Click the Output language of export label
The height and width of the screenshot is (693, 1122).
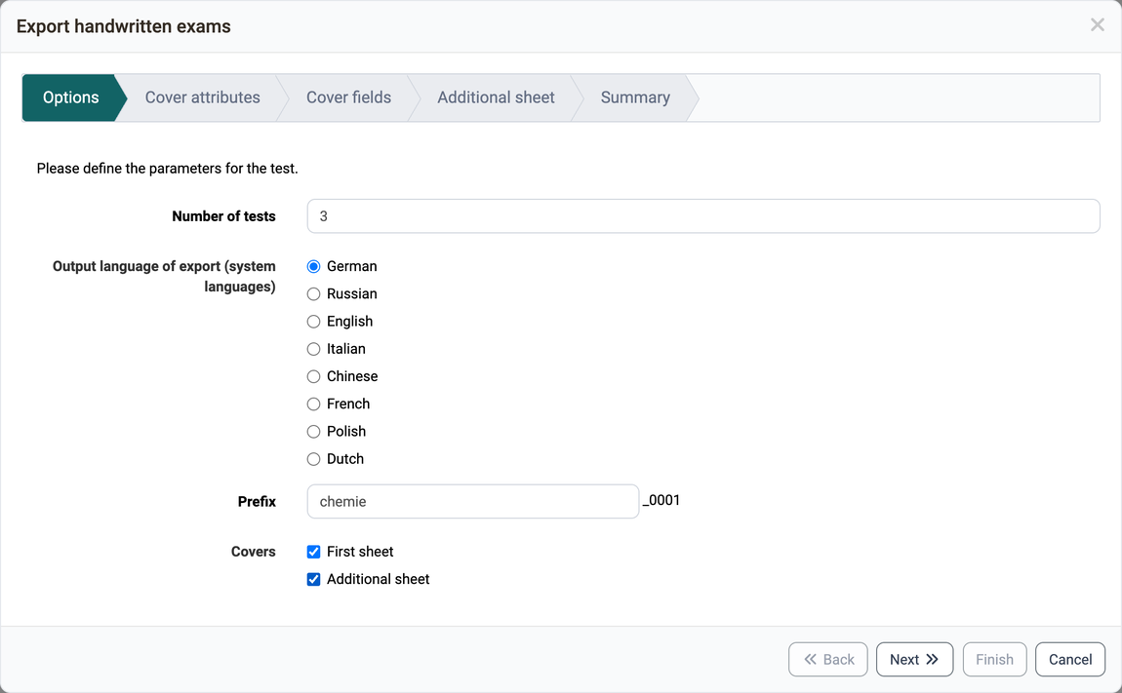164,276
